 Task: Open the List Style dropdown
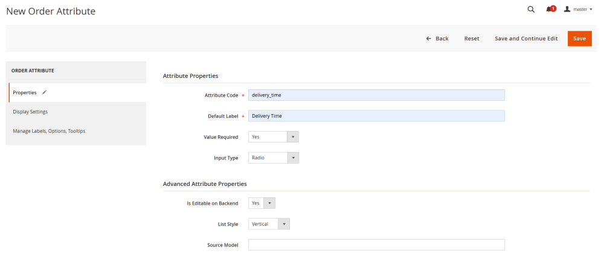(x=269, y=224)
